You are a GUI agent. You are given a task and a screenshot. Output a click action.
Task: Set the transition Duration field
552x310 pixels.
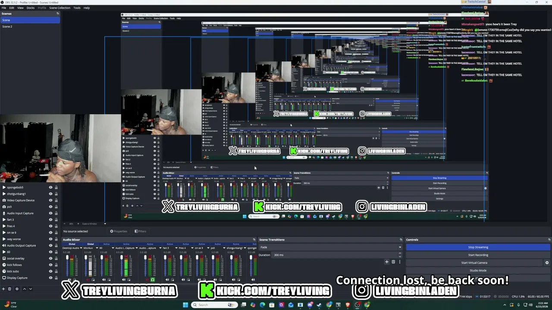click(x=336, y=255)
